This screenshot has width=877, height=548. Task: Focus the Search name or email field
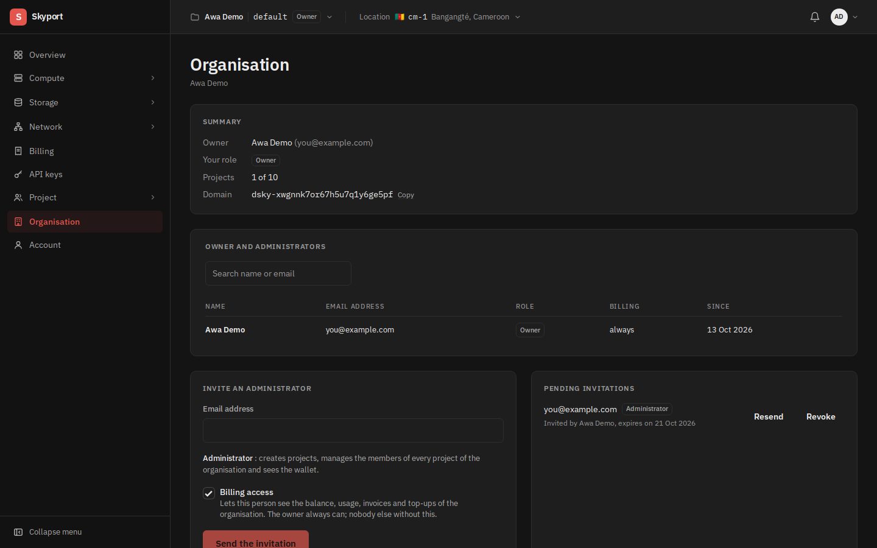(278, 273)
